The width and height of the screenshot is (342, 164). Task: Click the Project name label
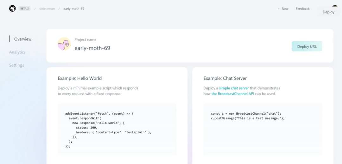click(85, 40)
